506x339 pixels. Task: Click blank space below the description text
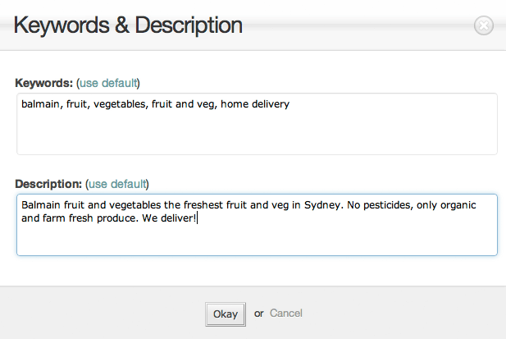click(x=257, y=241)
